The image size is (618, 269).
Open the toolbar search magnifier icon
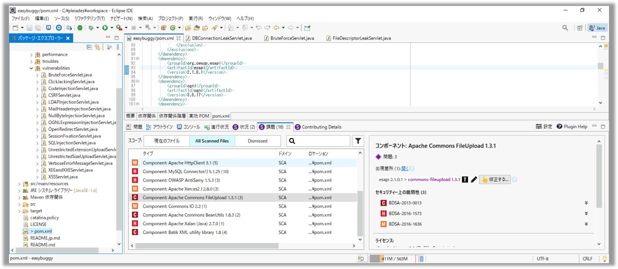tap(565, 28)
